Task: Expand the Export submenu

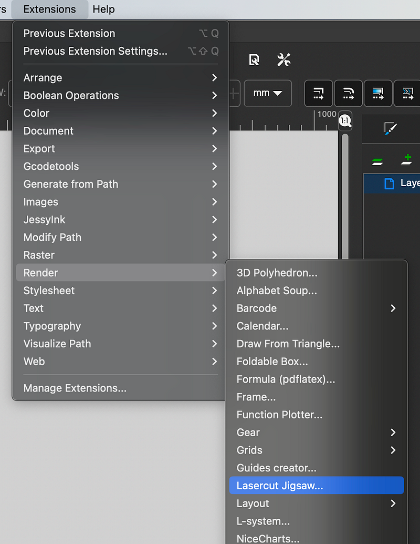Action: (121, 148)
